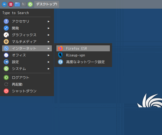Choose ログアウト from the menu
Viewport: 162px width, 135px height.
(27, 77)
